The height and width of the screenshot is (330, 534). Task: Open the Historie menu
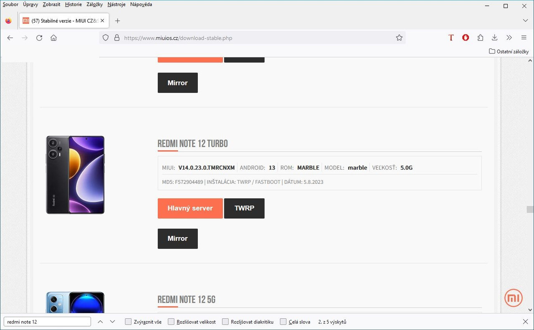click(73, 5)
